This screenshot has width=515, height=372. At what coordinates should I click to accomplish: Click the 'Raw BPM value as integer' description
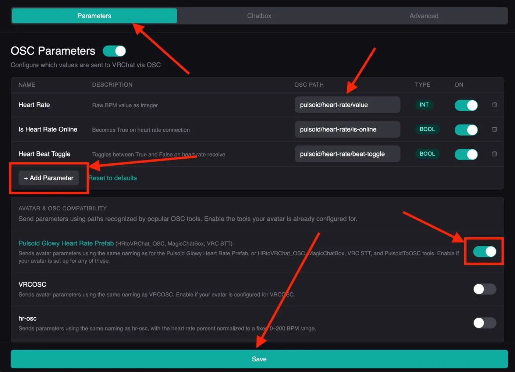click(x=125, y=105)
